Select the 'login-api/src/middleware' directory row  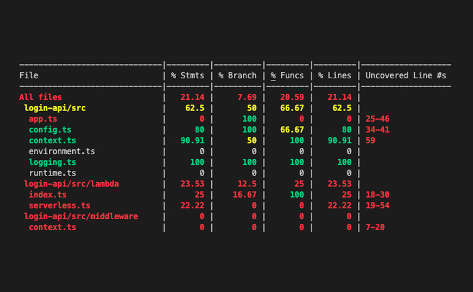(81, 217)
